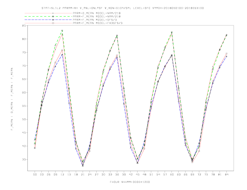
Task: Click x-axis tick label 63
Action: click(x=179, y=174)
